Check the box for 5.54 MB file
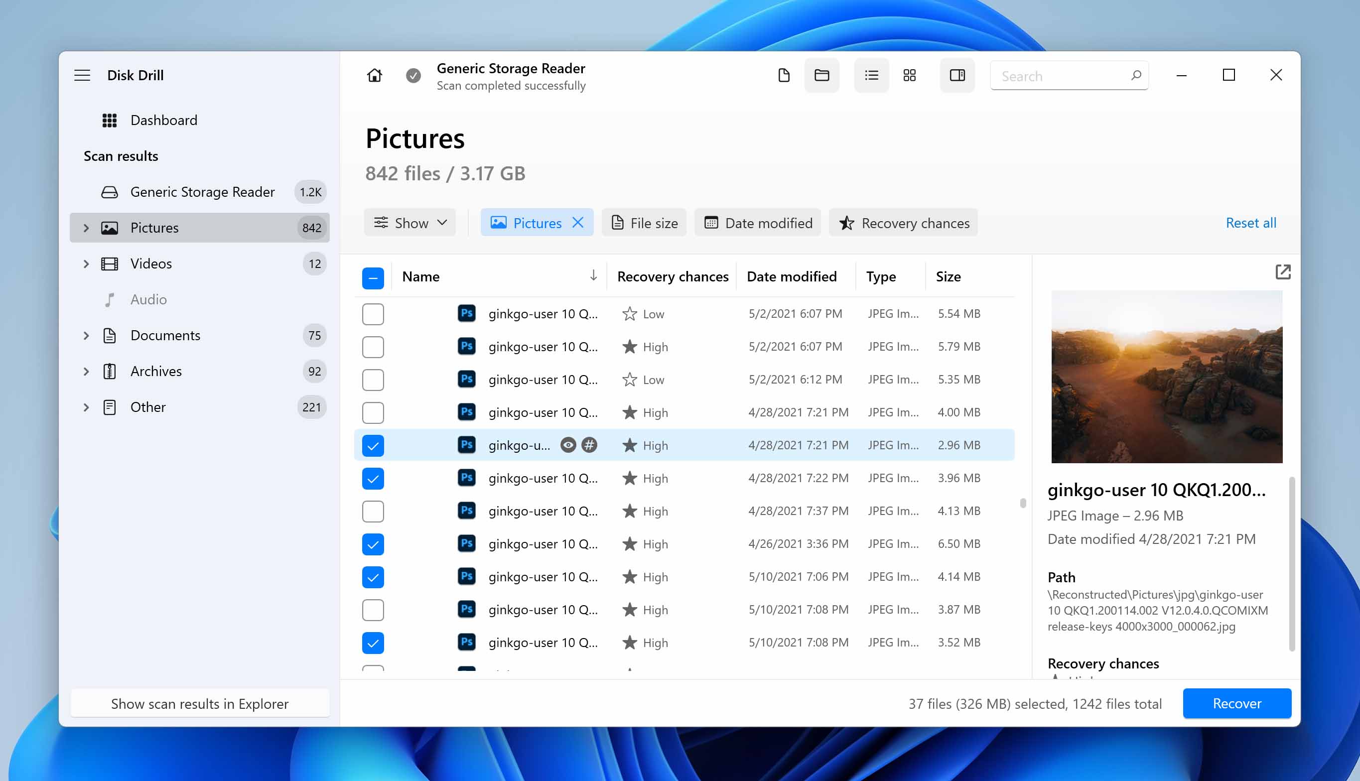Screen dimensions: 1360x781 pyautogui.click(x=373, y=314)
